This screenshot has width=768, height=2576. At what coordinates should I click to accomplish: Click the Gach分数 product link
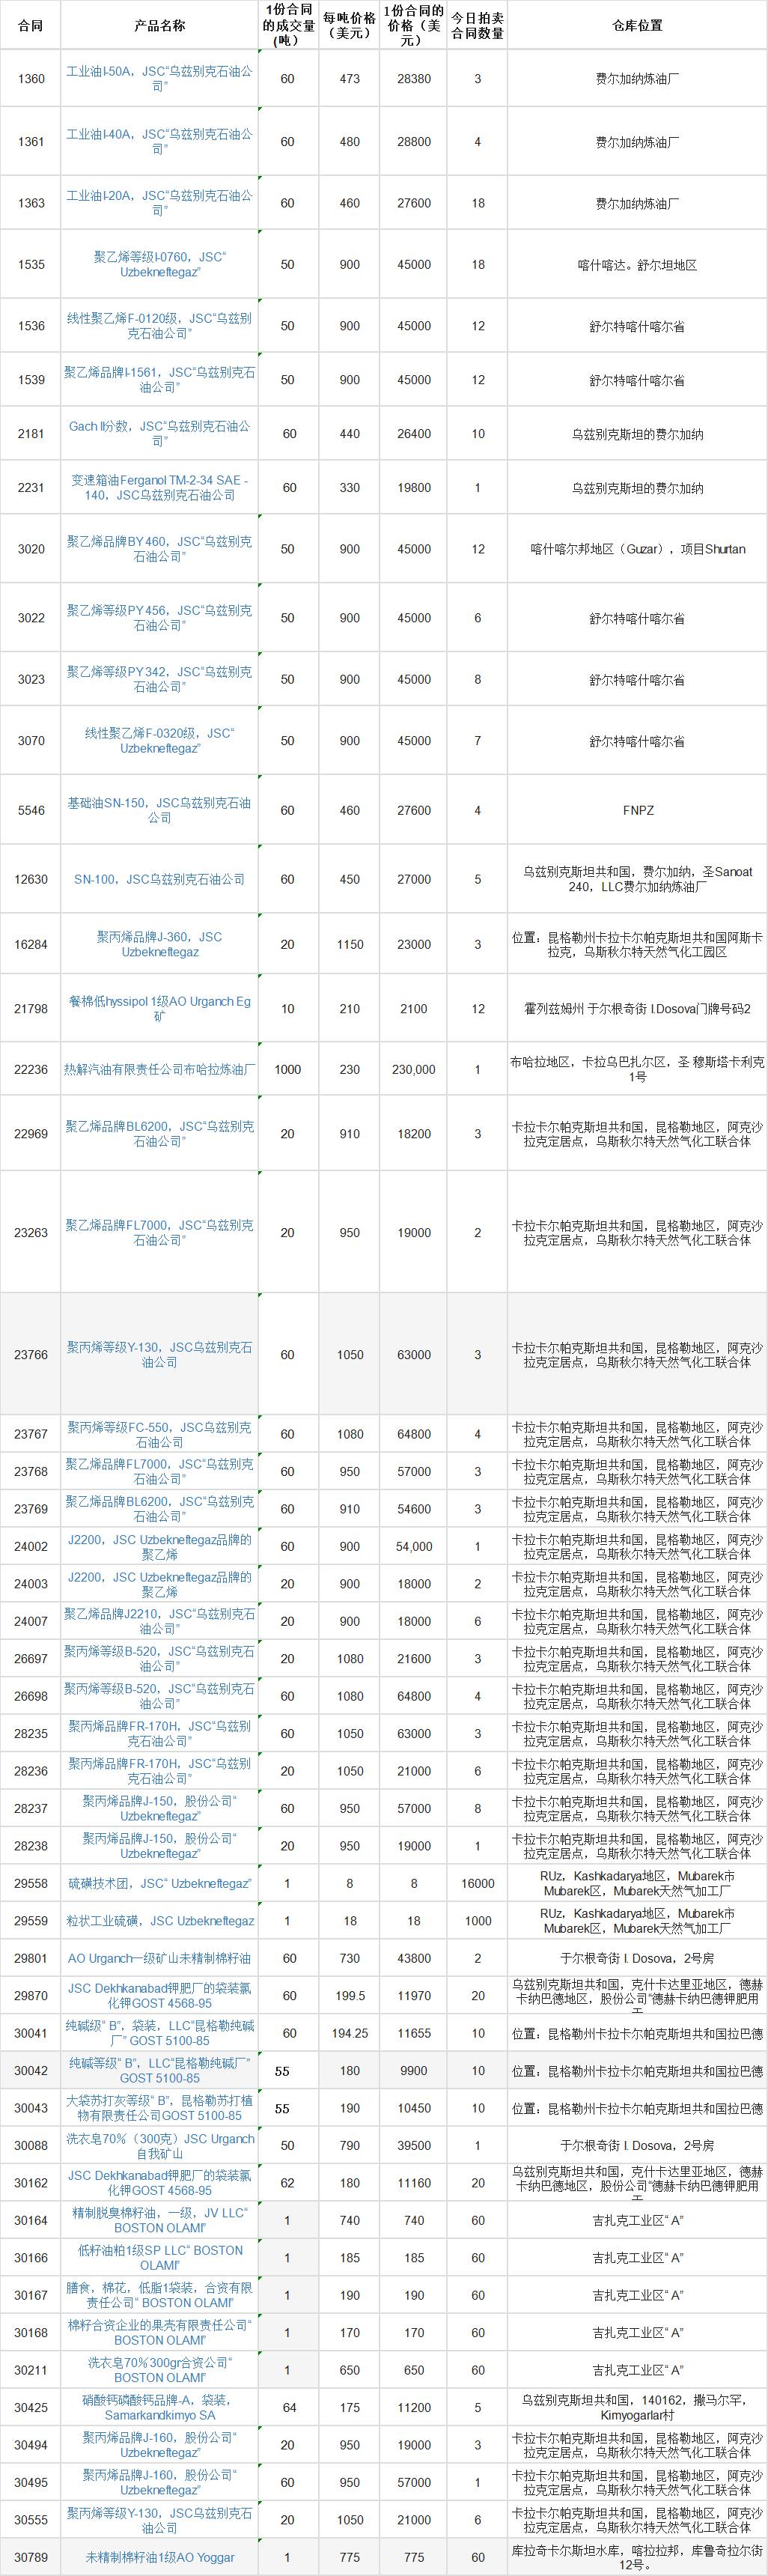pyautogui.click(x=159, y=433)
